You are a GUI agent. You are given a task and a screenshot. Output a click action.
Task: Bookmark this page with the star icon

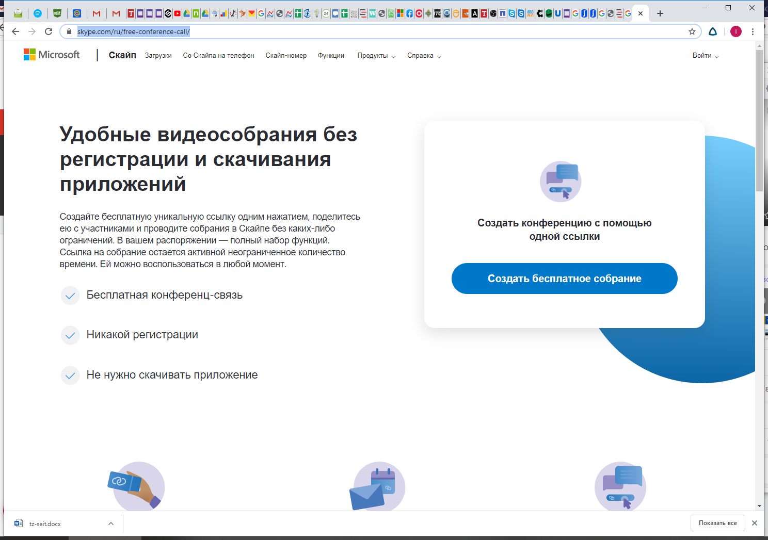(692, 31)
